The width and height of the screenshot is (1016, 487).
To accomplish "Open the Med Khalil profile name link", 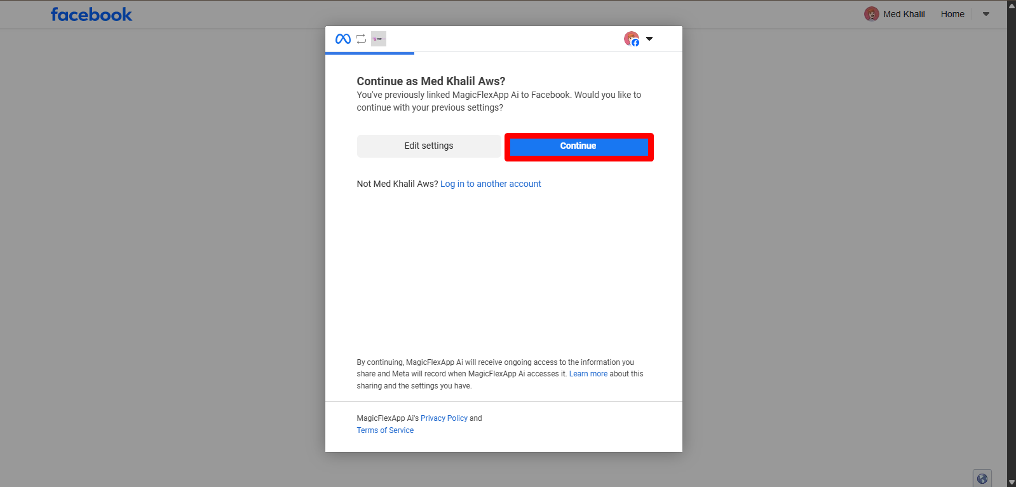I will [904, 14].
